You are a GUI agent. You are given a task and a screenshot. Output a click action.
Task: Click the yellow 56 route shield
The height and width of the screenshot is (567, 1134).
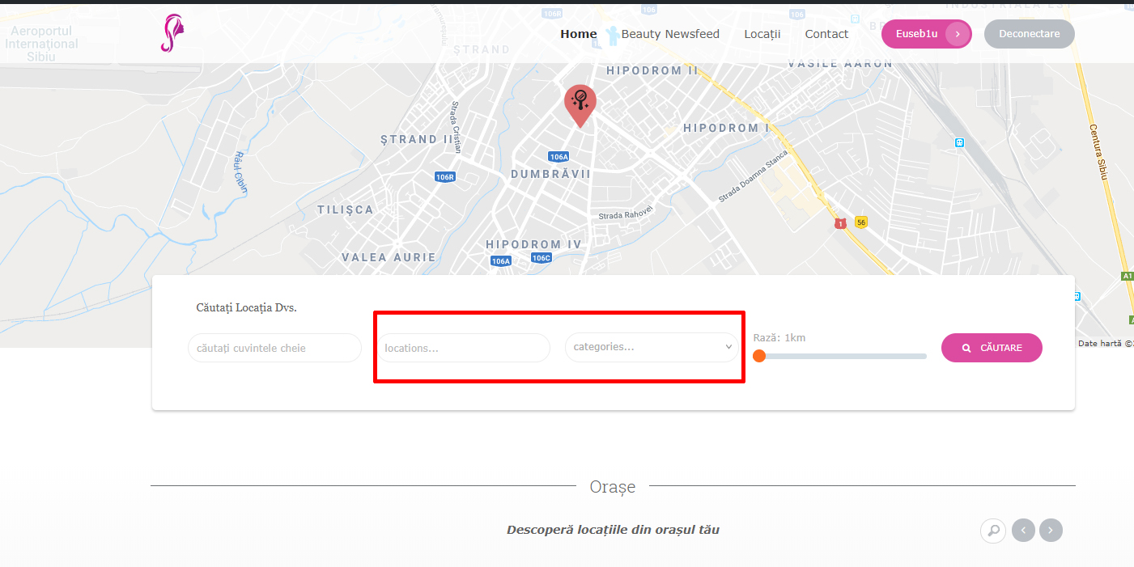click(860, 222)
